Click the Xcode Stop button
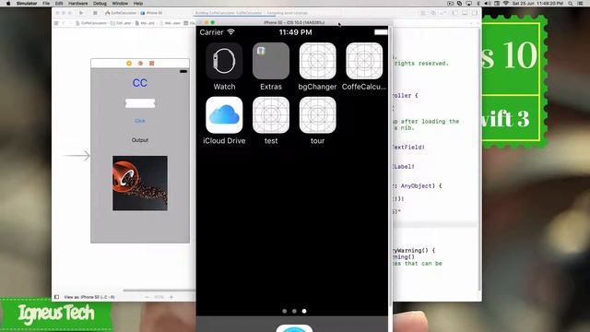Image resolution: width=590 pixels, height=332 pixels. tap(95, 13)
